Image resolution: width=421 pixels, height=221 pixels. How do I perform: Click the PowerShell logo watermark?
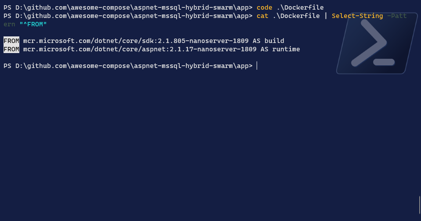click(x=376, y=43)
